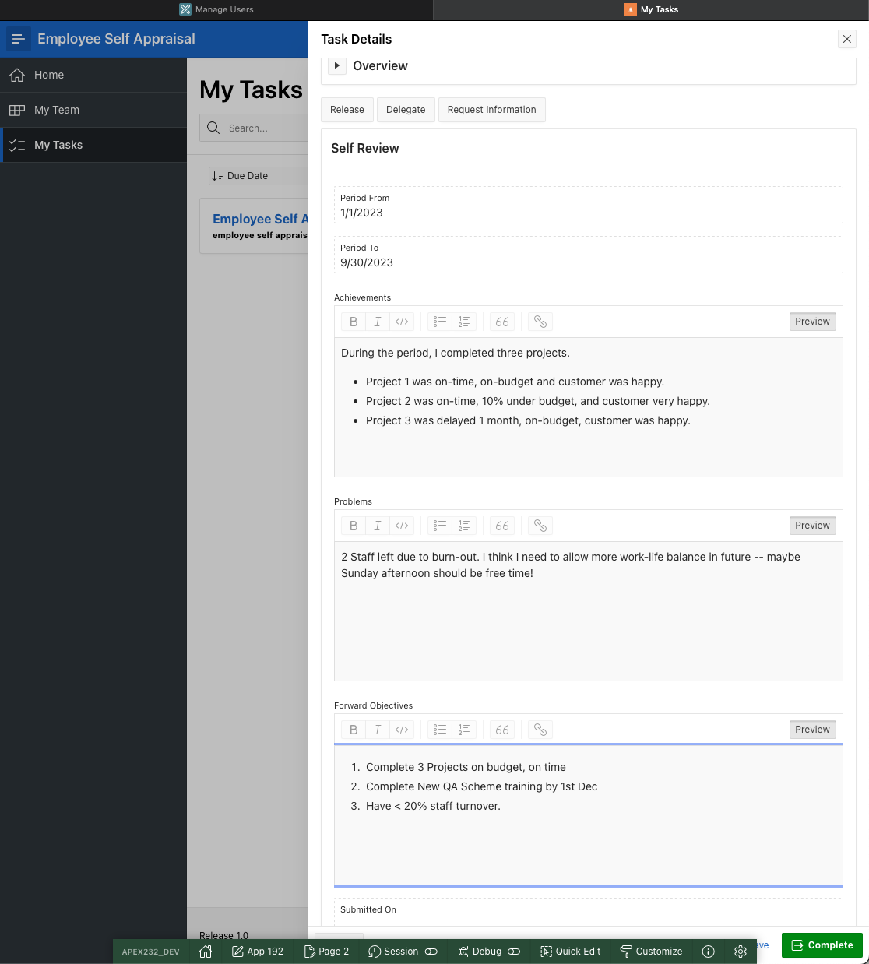Insert inline code in Forward Objectives editor
The height and width of the screenshot is (964, 869).
pyautogui.click(x=402, y=730)
